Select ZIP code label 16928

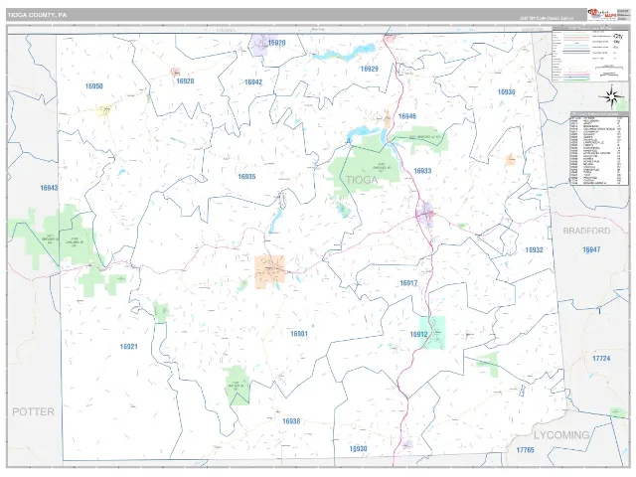pos(185,81)
